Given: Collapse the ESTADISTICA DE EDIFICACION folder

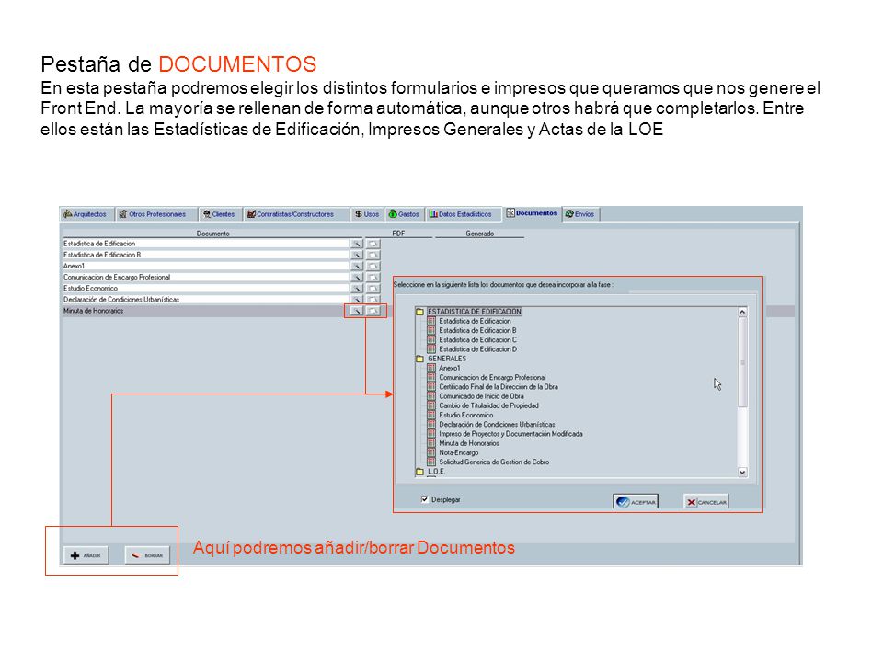Looking at the screenshot, I should 419,312.
